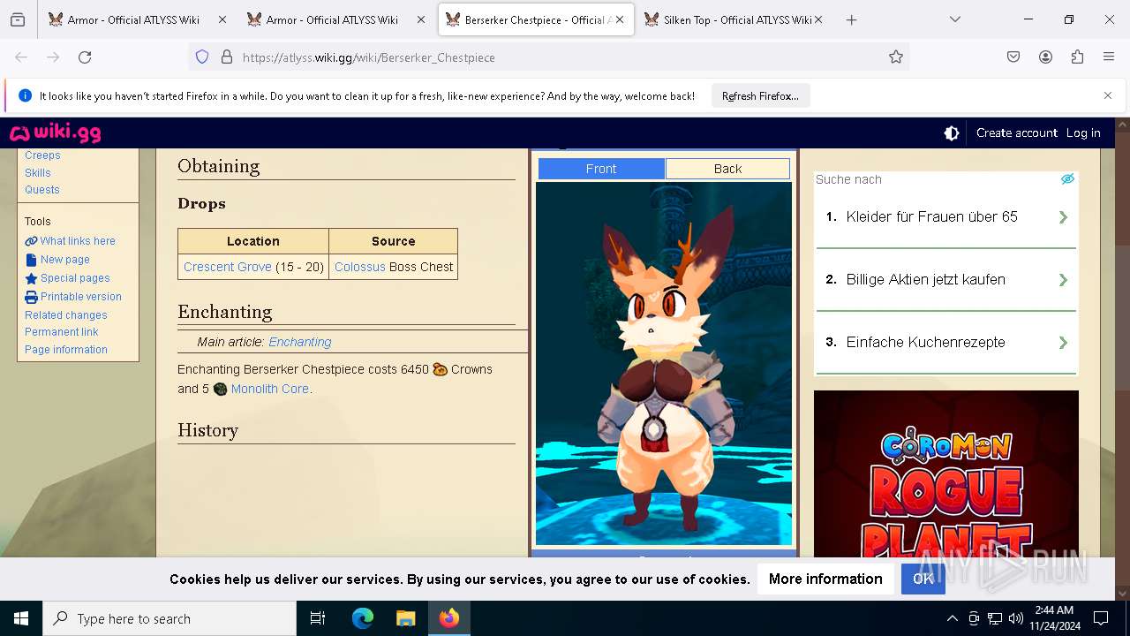Dismiss the Refresh Firefox notification bar
Screen dimensions: 1130x636
(x=1108, y=95)
